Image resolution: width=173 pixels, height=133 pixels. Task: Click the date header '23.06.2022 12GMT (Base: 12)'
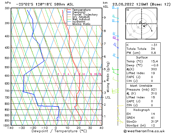141,4
